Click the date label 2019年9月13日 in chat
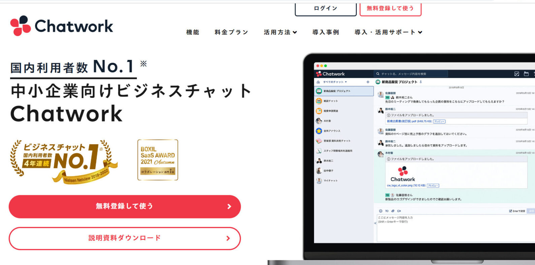The image size is (535, 265). pyautogui.click(x=456, y=87)
